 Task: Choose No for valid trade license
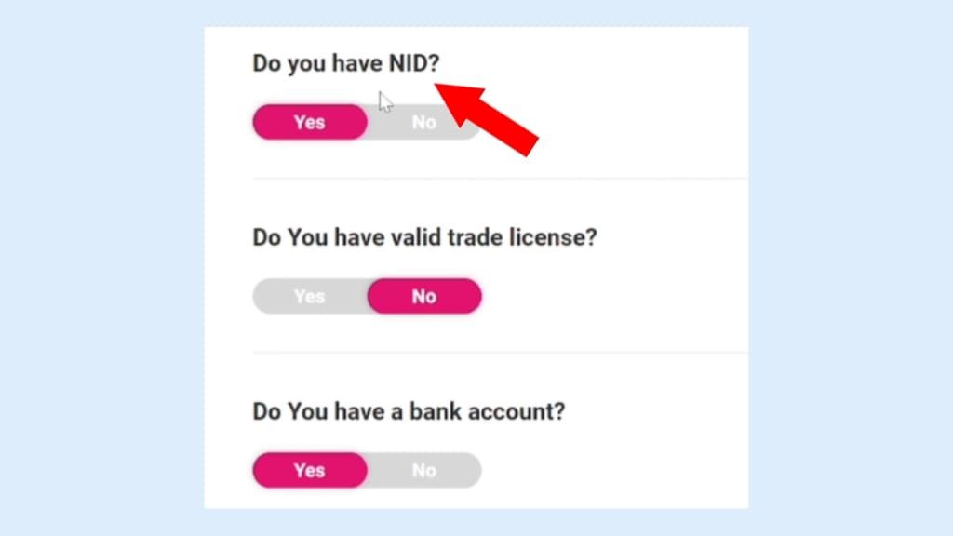tap(423, 297)
